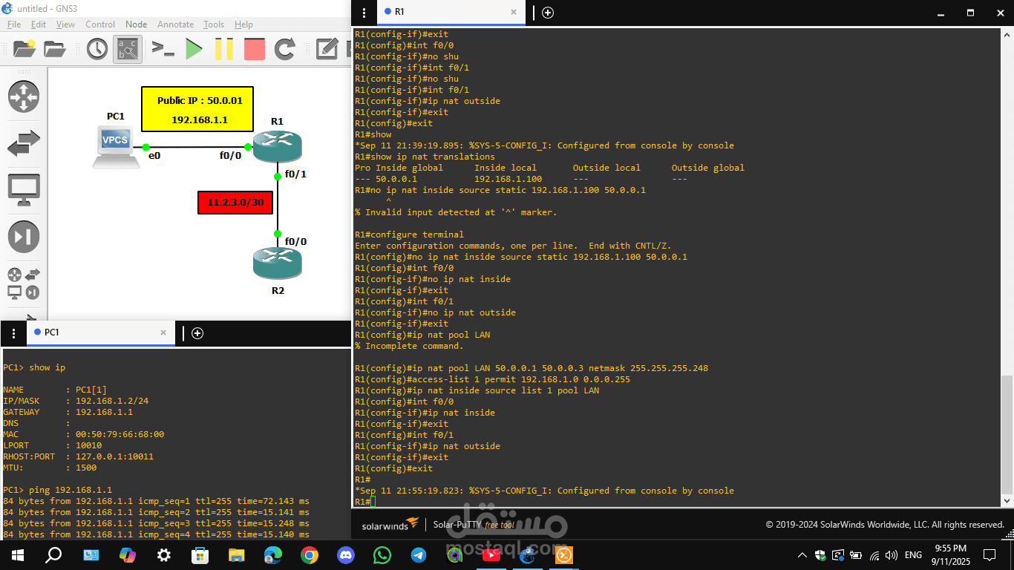Reload all devices using the circular arrow
Image resolution: width=1014 pixels, height=570 pixels.
[286, 50]
